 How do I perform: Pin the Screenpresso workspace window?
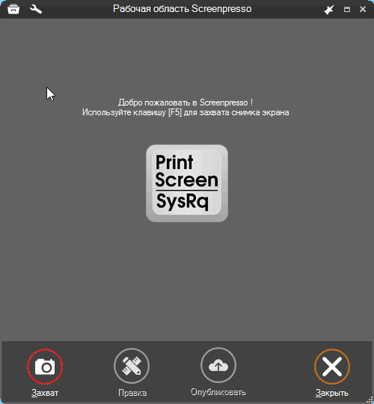[x=329, y=10]
